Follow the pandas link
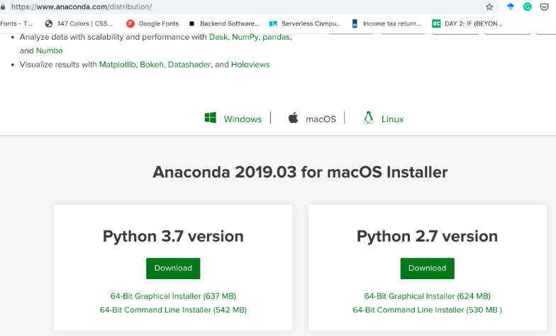556x336 pixels. pyautogui.click(x=277, y=37)
